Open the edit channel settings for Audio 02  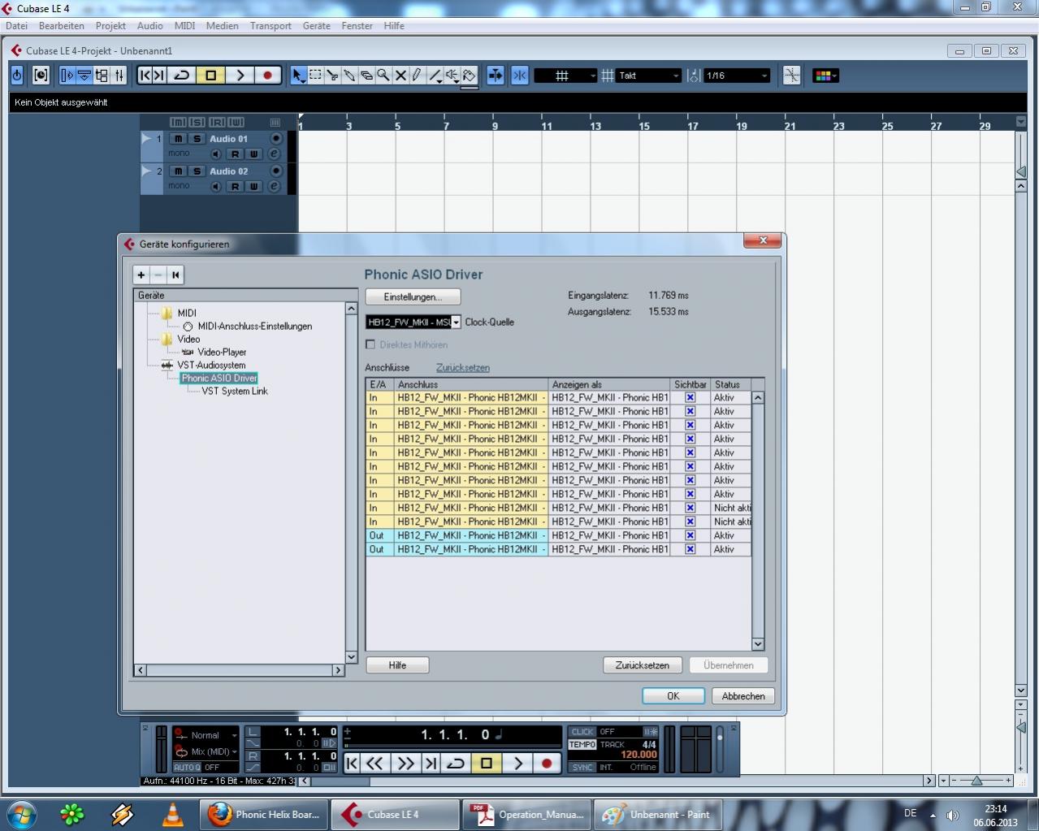tap(275, 187)
